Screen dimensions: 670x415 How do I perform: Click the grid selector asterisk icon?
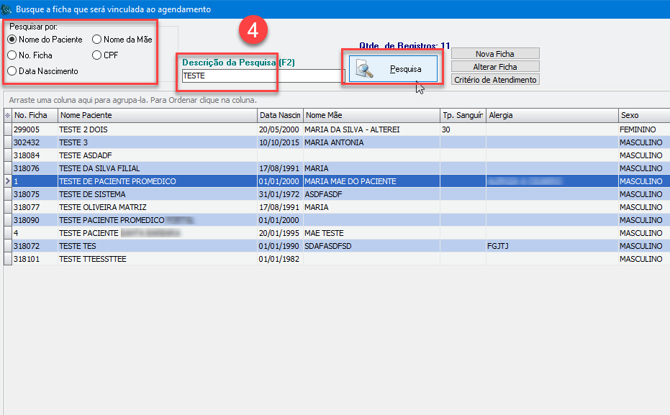click(7, 115)
